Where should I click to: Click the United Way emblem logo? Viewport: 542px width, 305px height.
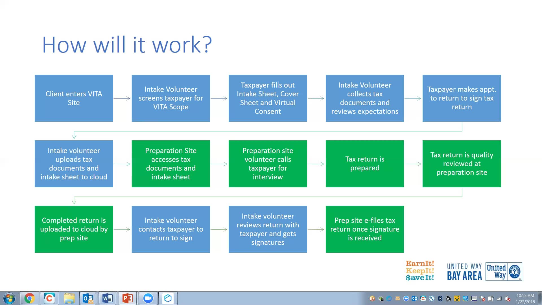tap(504, 272)
